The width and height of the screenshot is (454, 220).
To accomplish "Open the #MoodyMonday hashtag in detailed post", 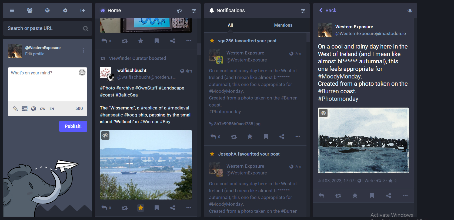I will pos(339,76).
